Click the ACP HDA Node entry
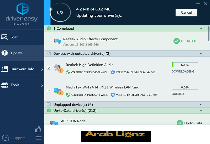Screen dimensions: 210x144 [73, 121]
